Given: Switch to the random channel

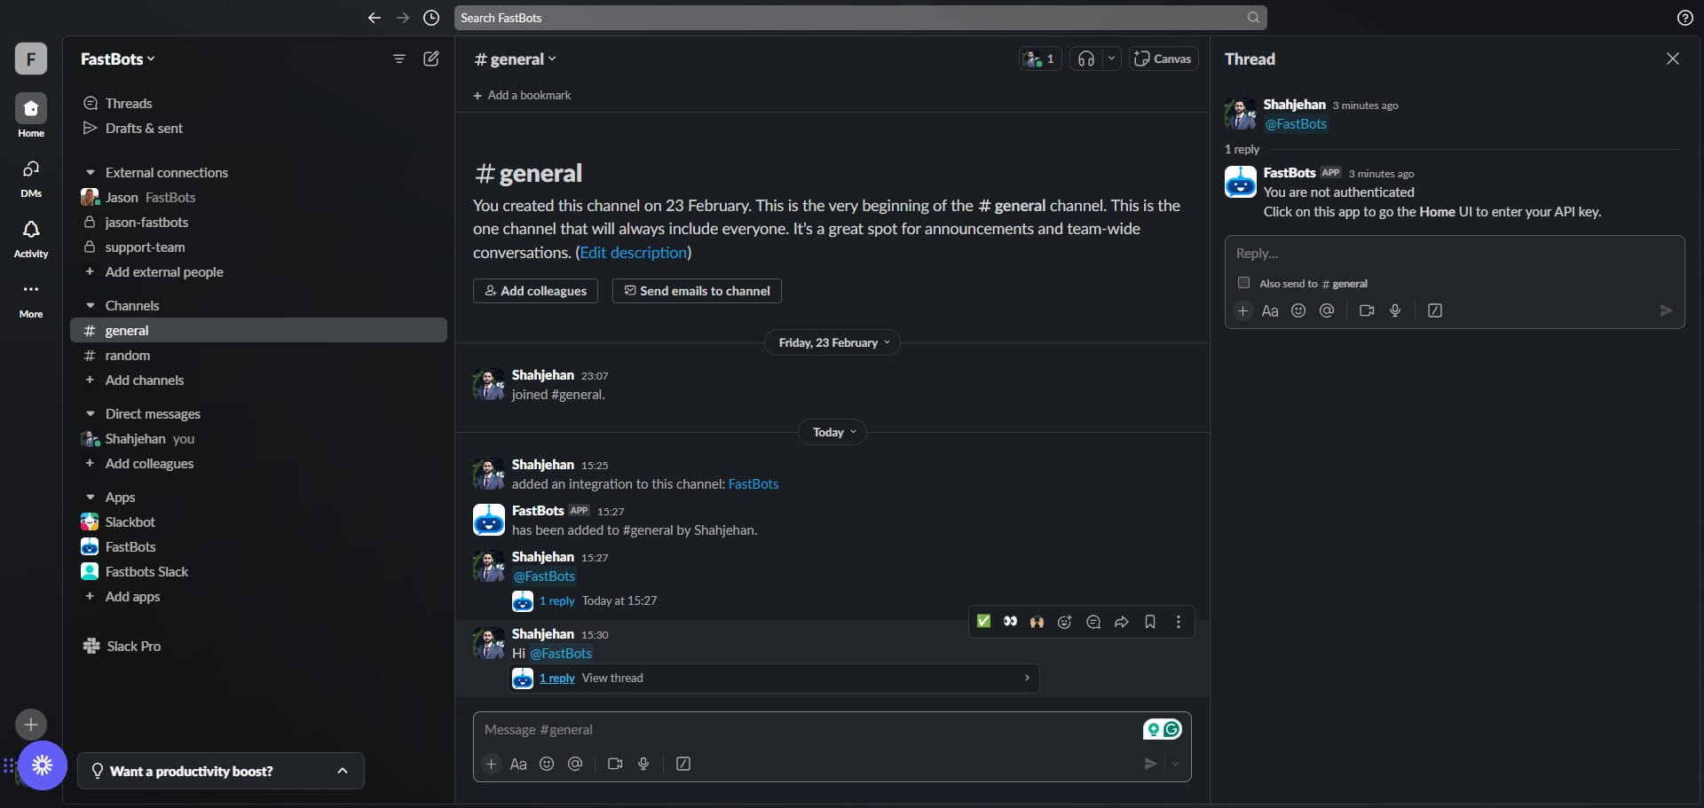Looking at the screenshot, I should click(x=258, y=355).
